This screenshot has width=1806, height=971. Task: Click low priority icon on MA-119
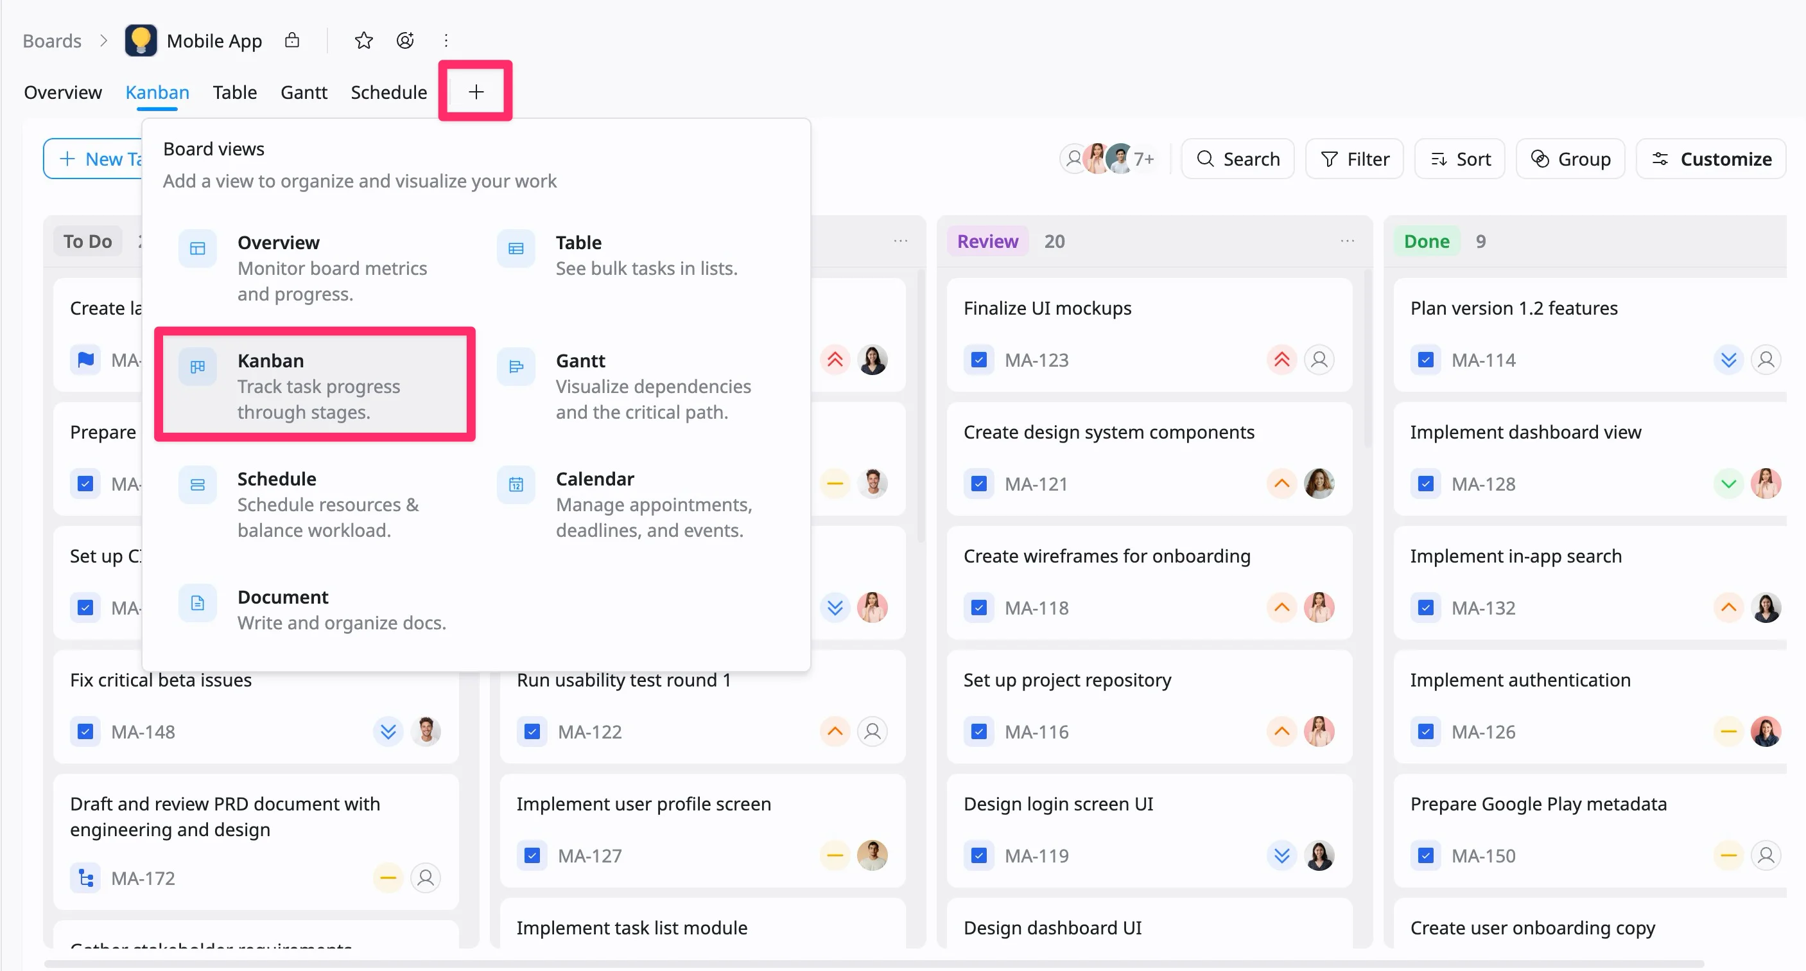pos(1281,855)
